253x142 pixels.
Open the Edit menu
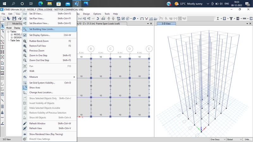pos(10,14)
